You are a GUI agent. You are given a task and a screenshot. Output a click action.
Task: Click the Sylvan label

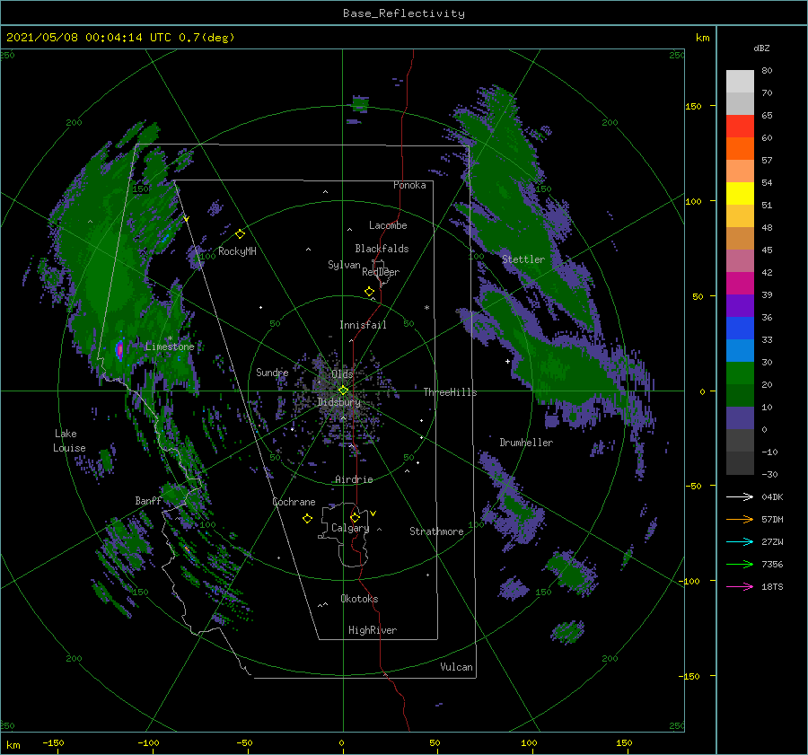point(344,266)
